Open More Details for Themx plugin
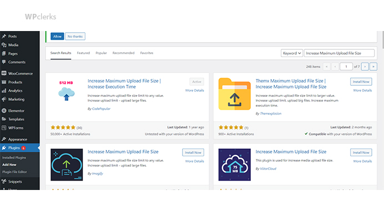 coord(363,90)
